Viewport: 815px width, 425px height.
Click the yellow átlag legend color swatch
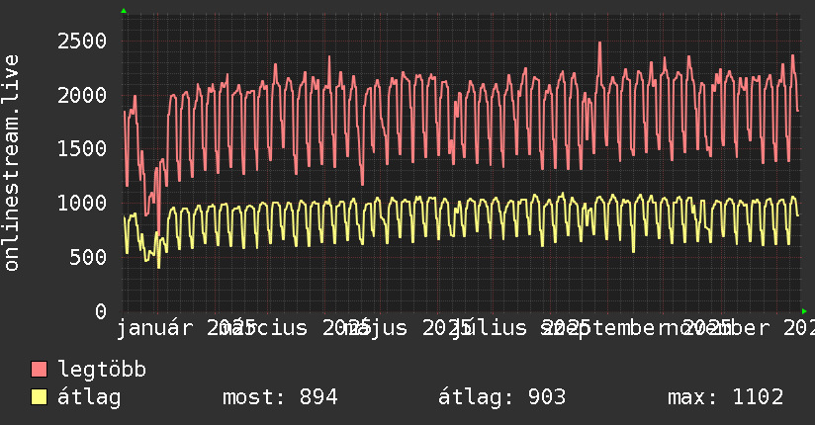[39, 397]
